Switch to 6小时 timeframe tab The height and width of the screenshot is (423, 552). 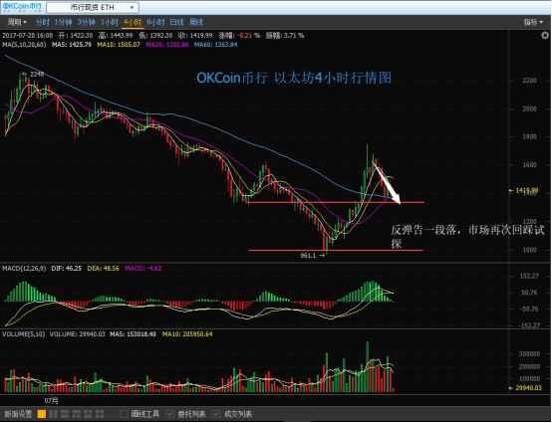coord(155,22)
